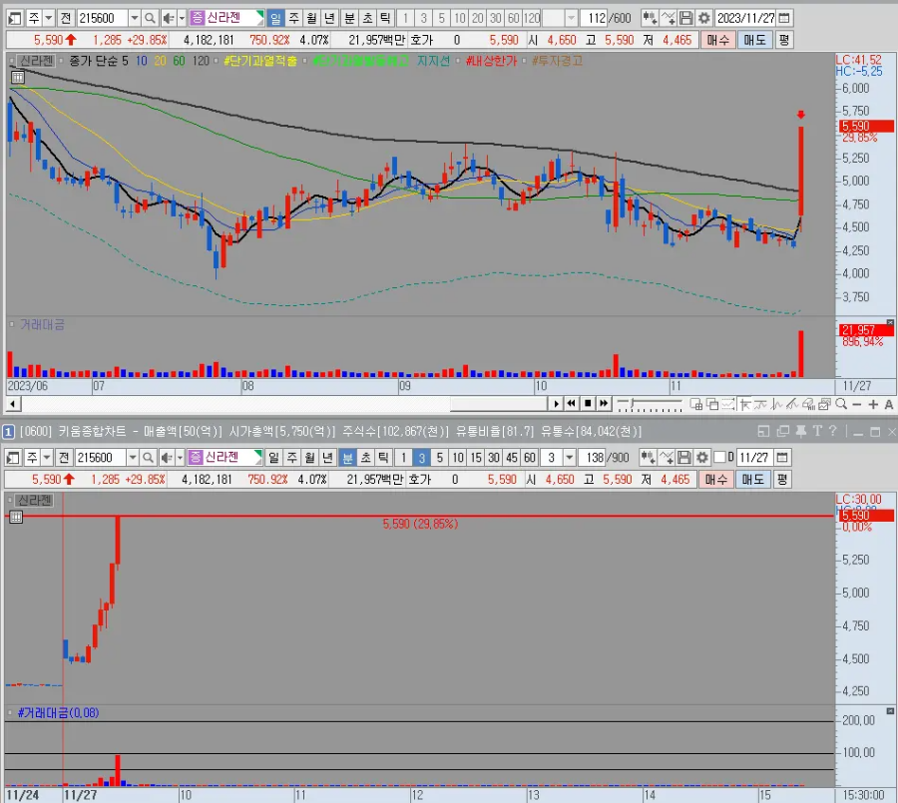The width and height of the screenshot is (898, 803).
Task: Click the data grid icon on upper chart
Action: coord(18,77)
